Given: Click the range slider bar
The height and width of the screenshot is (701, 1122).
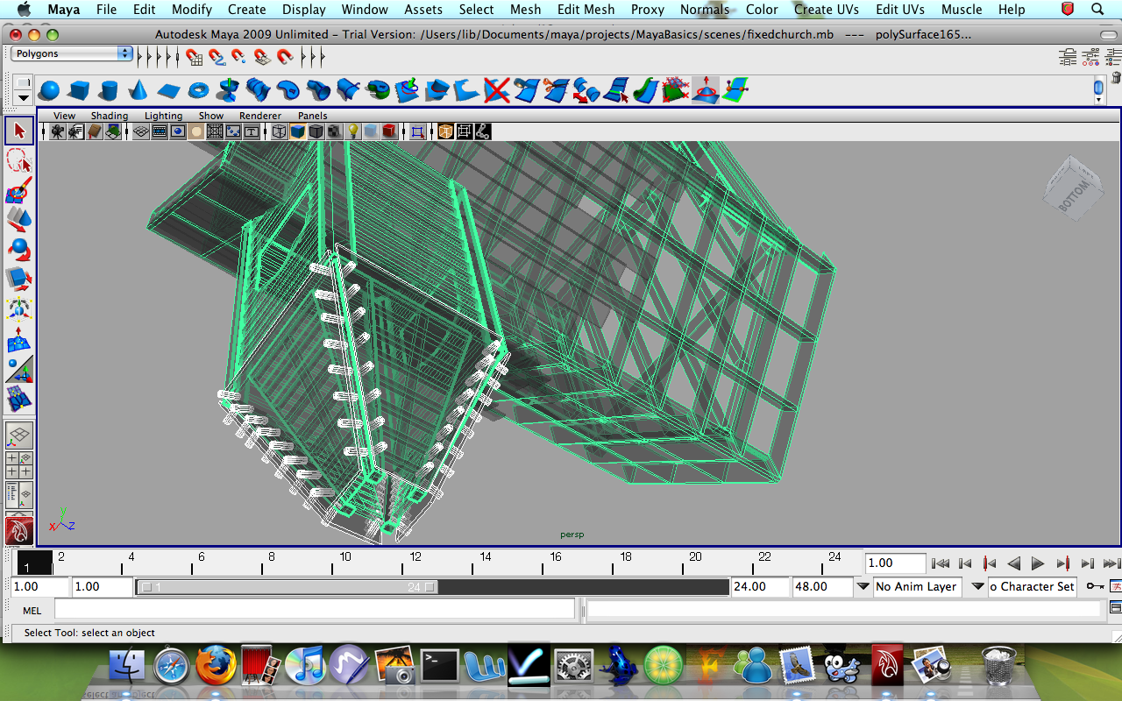Looking at the screenshot, I should (x=286, y=587).
